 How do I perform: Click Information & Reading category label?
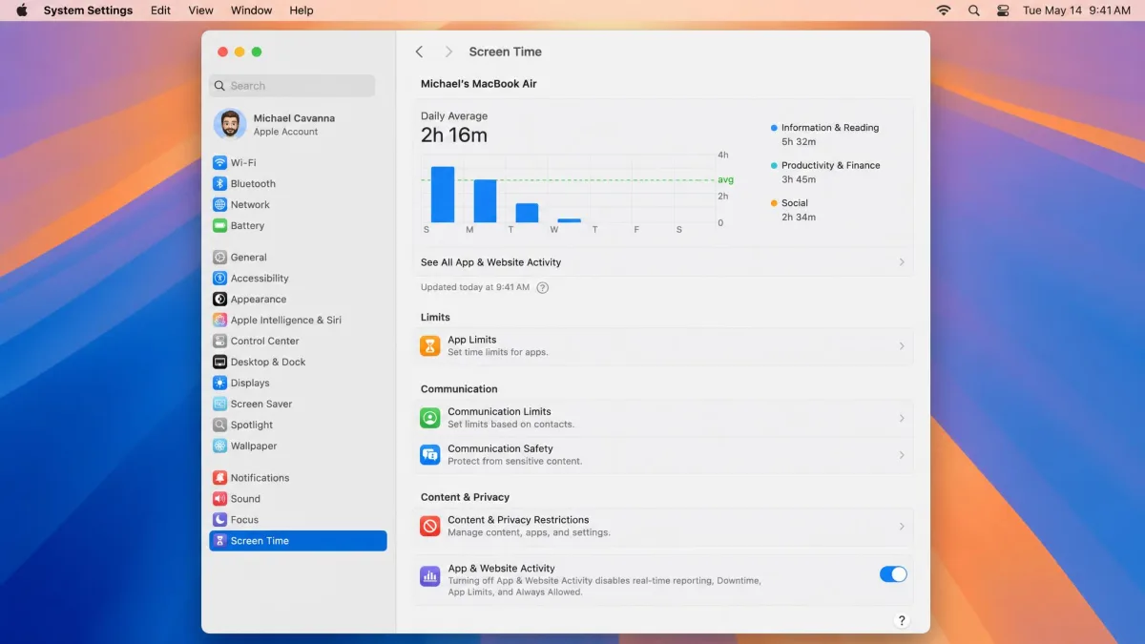click(830, 128)
